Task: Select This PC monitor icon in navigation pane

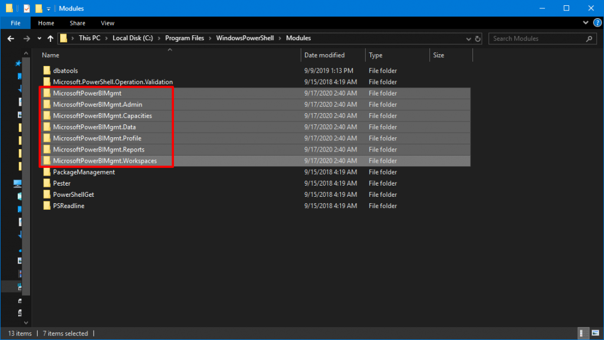Action: coord(17,183)
